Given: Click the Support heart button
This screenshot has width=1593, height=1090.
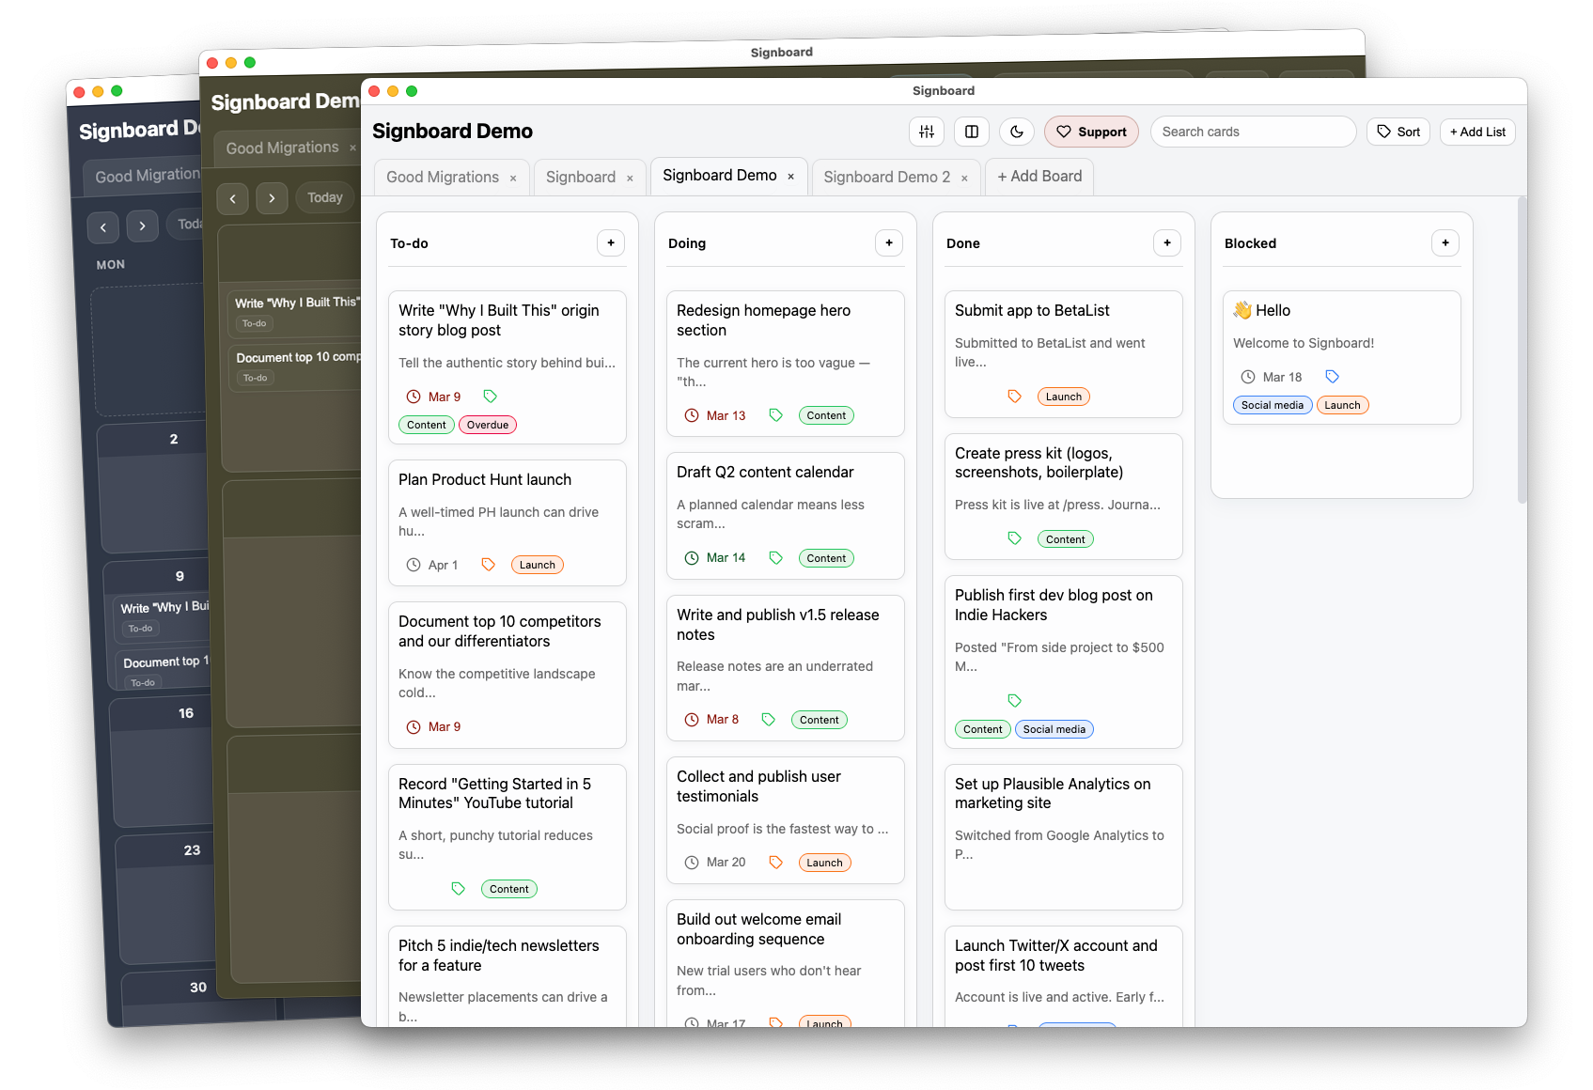Looking at the screenshot, I should click(x=1090, y=132).
